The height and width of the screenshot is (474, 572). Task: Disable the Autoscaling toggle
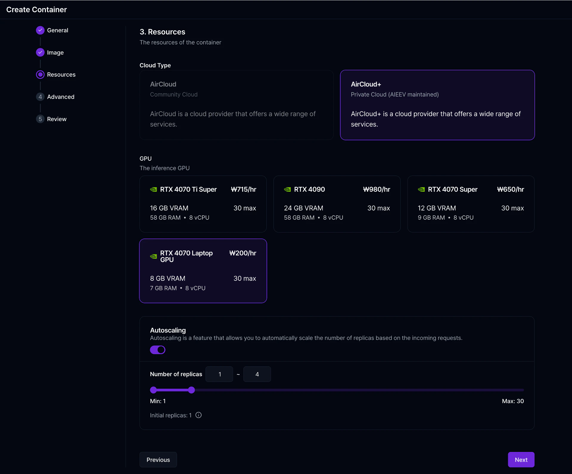click(x=158, y=350)
